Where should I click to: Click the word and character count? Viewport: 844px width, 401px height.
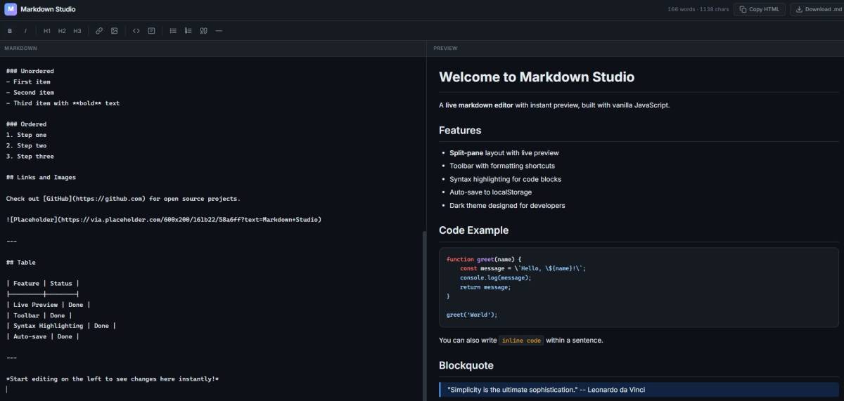coord(698,9)
